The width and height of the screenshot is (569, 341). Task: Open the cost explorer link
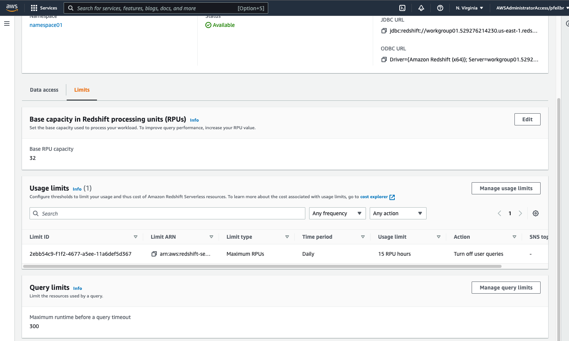[374, 197]
